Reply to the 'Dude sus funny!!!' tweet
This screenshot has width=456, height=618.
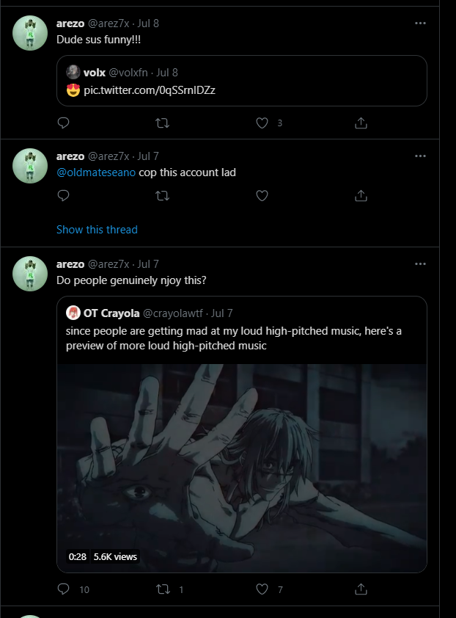(x=63, y=123)
